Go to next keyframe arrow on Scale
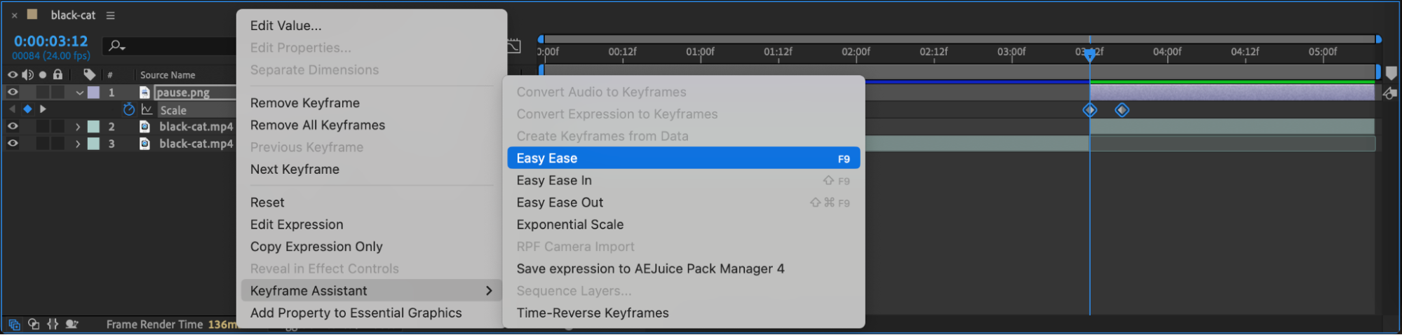Image resolution: width=1402 pixels, height=335 pixels. tap(43, 109)
